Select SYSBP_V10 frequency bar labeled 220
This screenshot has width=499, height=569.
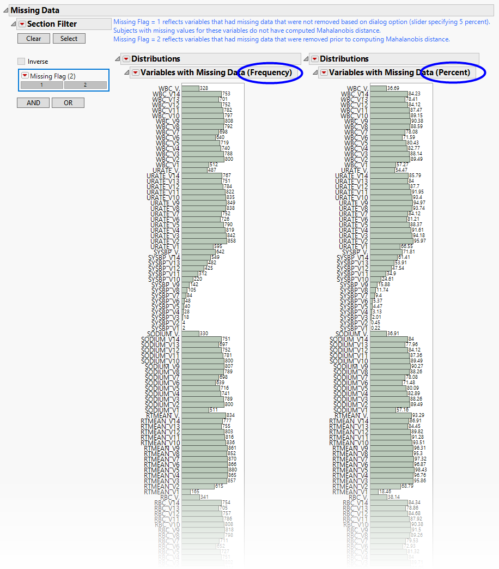click(187, 279)
